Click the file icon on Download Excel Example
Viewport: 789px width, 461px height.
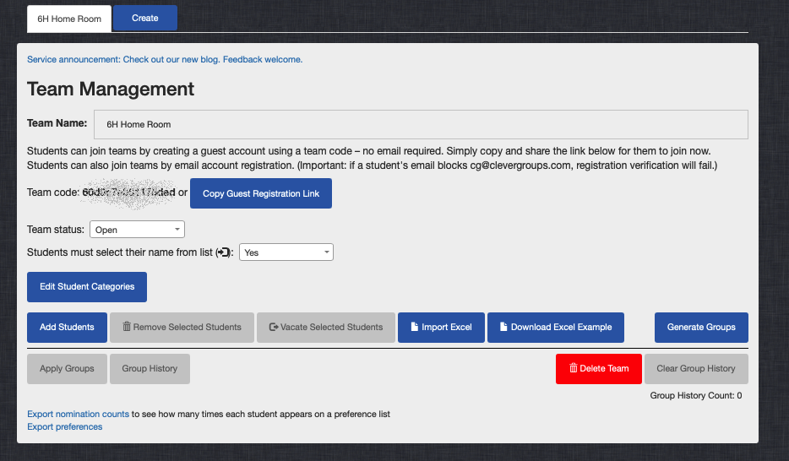click(503, 327)
